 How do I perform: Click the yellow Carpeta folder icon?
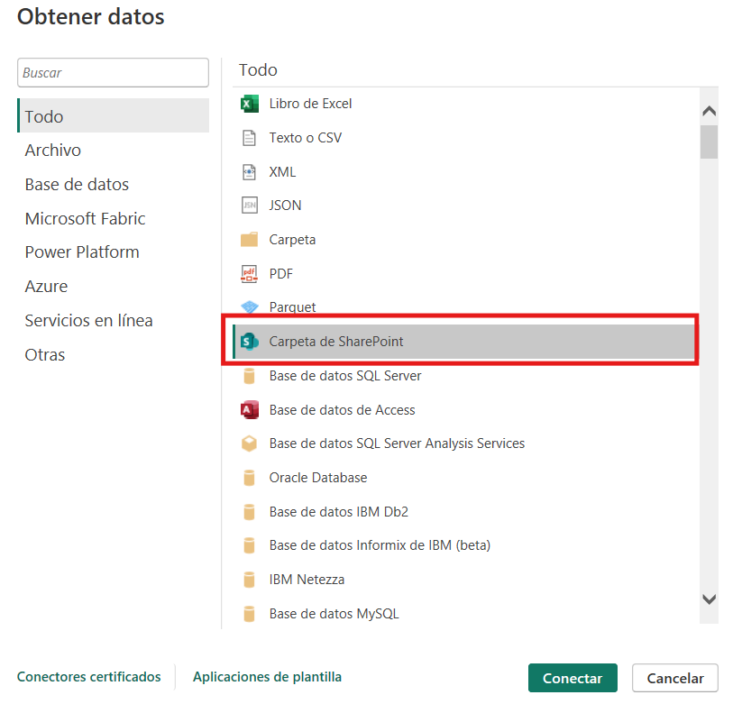point(250,240)
